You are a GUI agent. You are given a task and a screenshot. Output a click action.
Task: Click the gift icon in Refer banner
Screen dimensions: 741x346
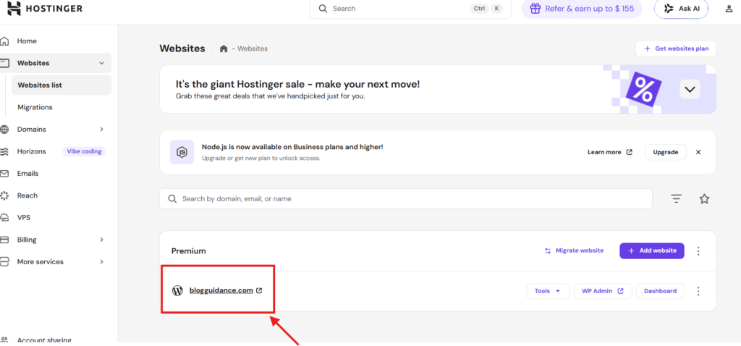535,9
